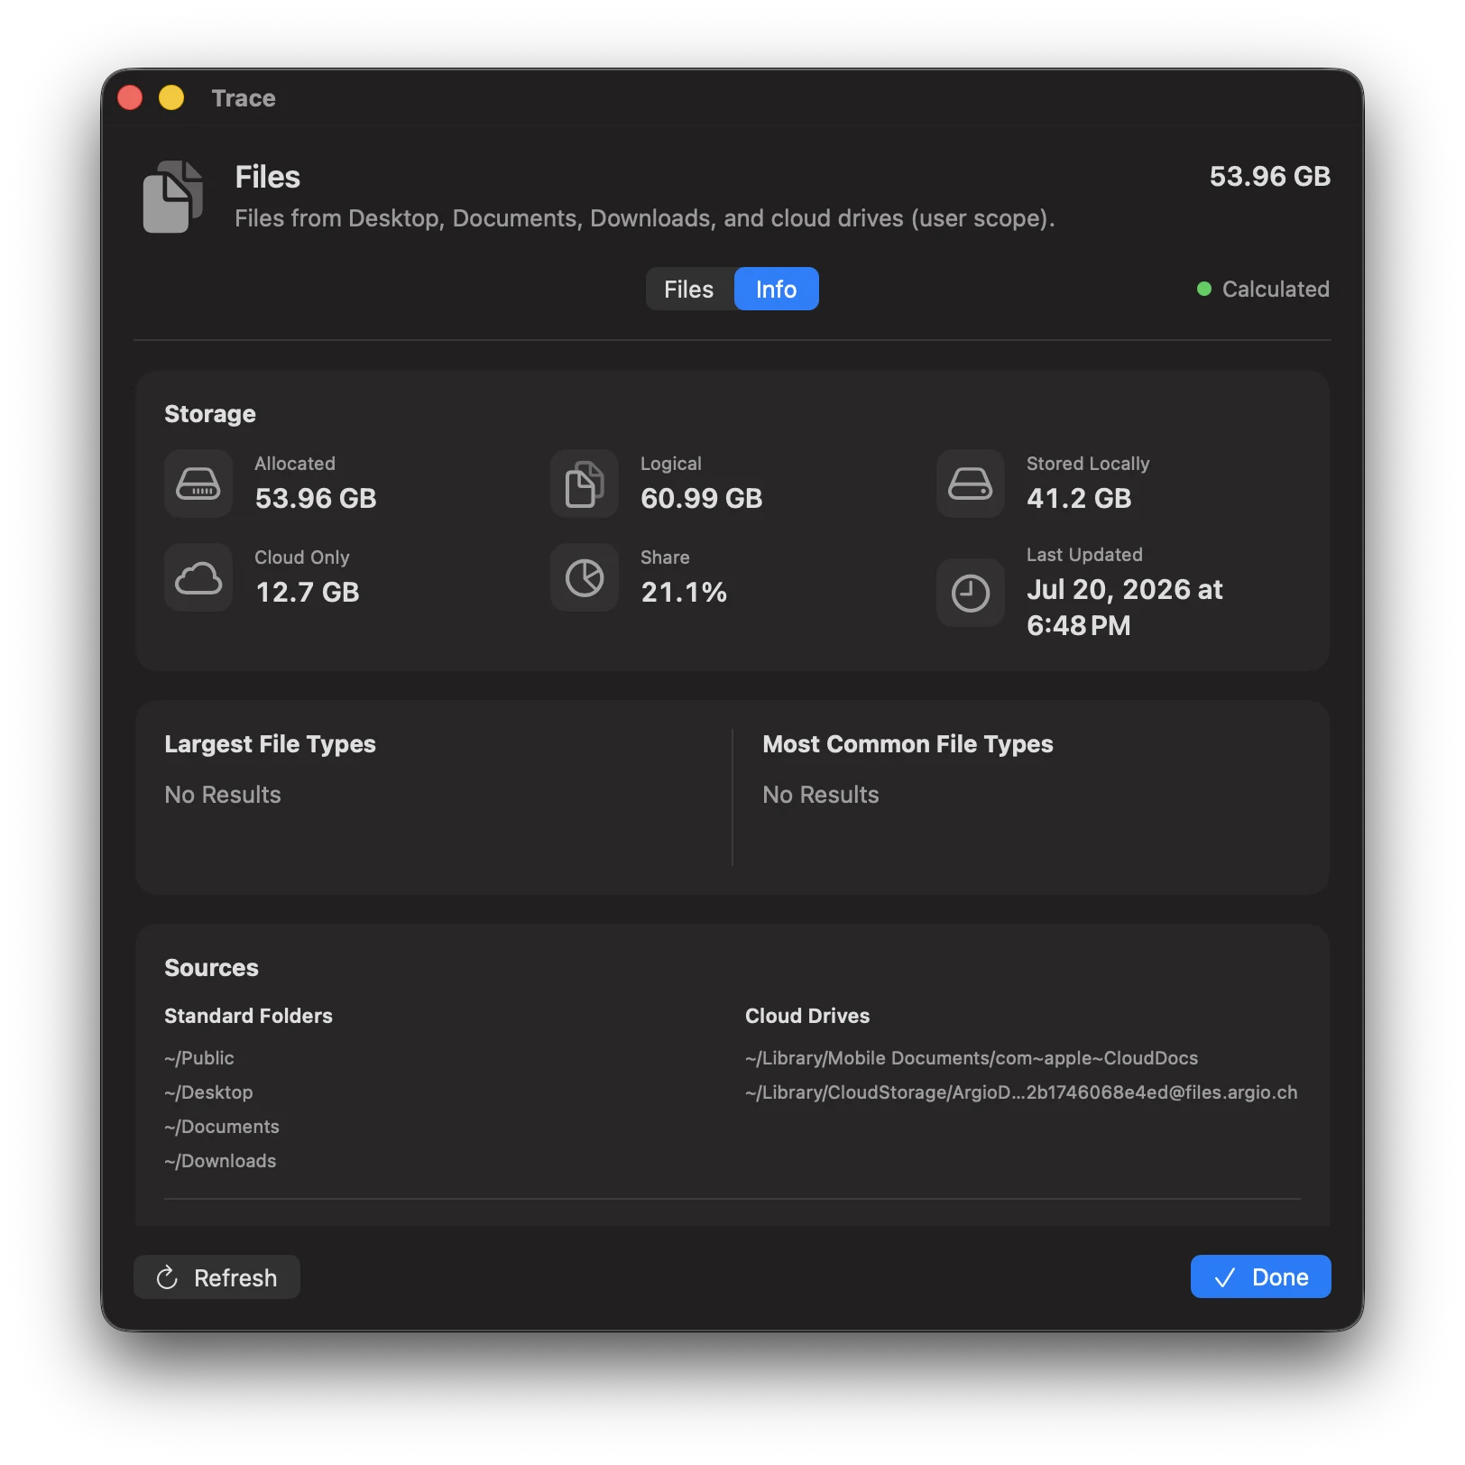Viewport: 1465px width, 1465px height.
Task: Click the Allocated 53.96 GB value
Action: 316,498
